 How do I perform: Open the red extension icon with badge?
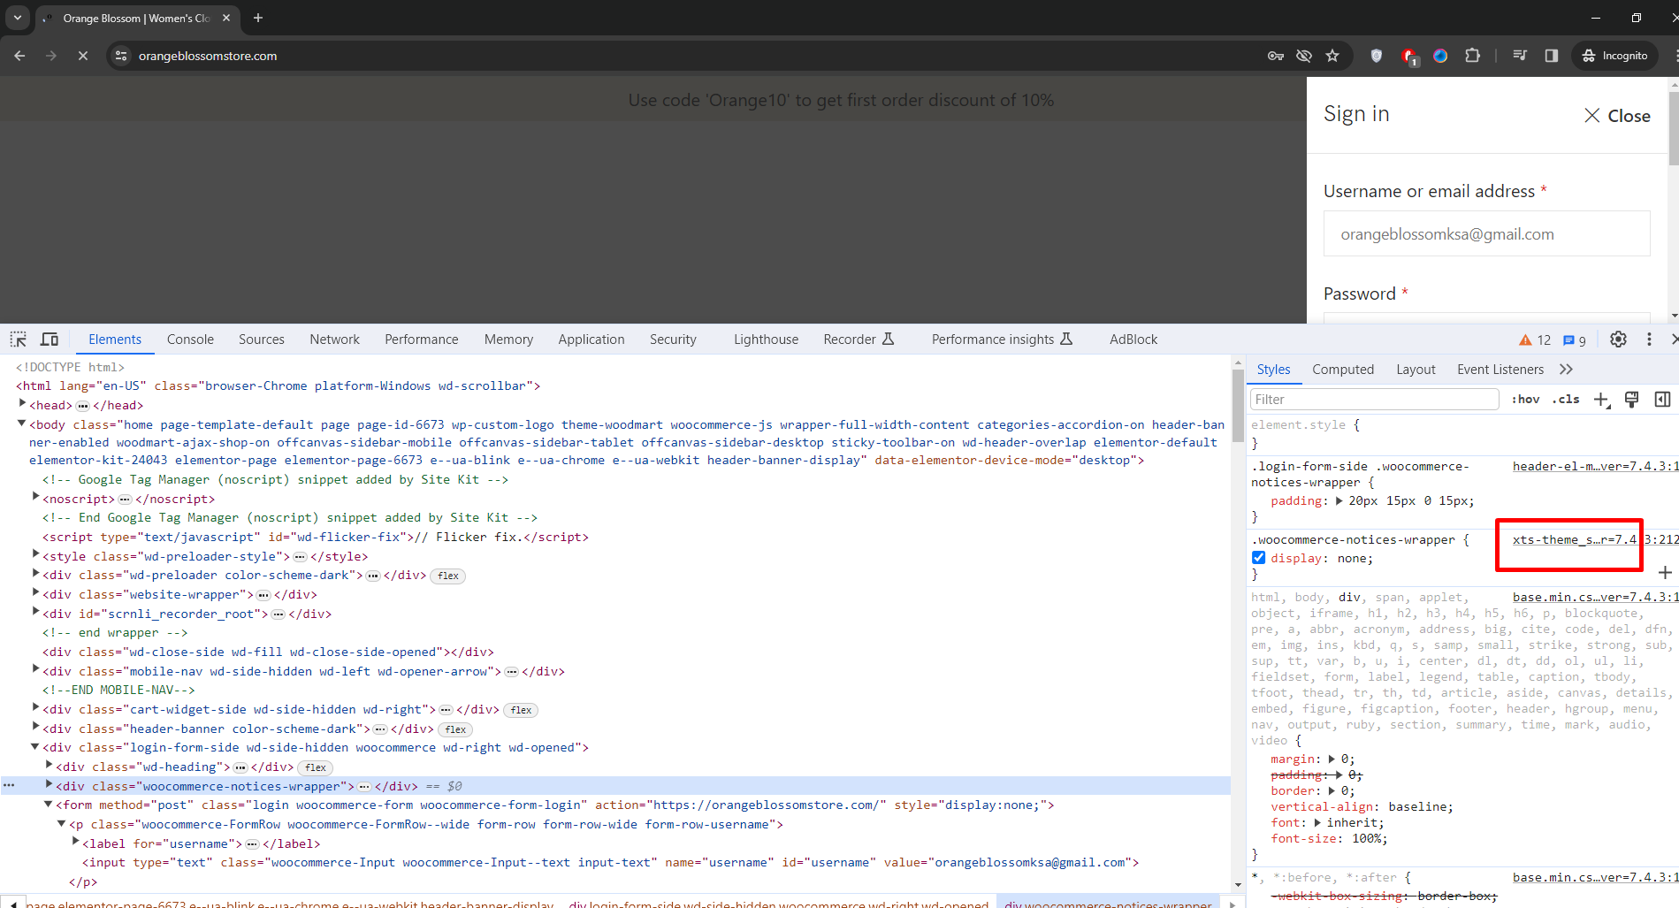(x=1408, y=57)
